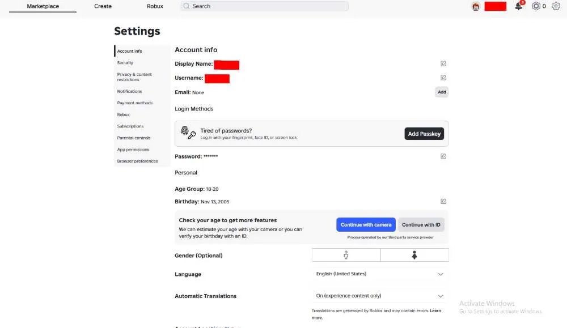Viewport: 567px width, 328px height.
Task: Click the edit icon next to Username
Action: (443, 78)
